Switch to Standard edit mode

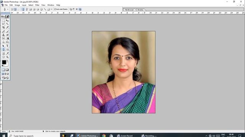3,70
